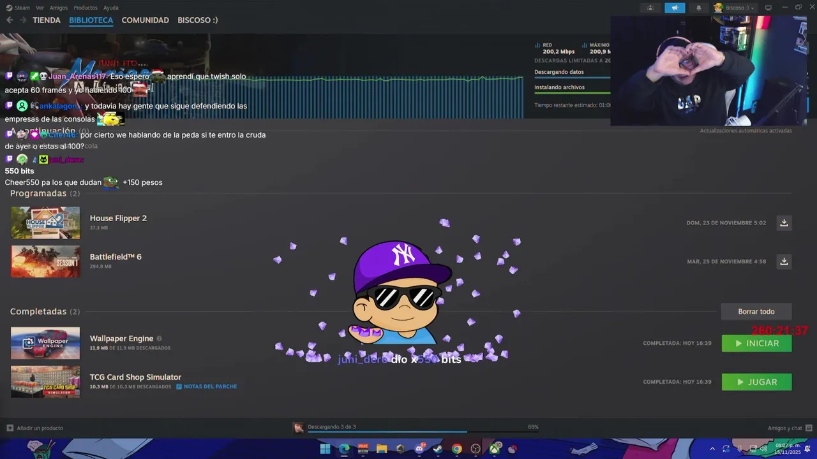Click the Descargando 3 de 3 status
The width and height of the screenshot is (817, 459).
coord(332,427)
